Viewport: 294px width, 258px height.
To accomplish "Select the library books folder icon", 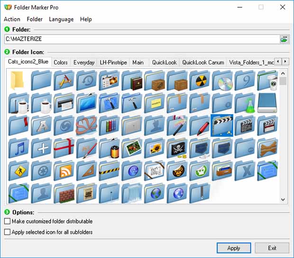I will click(109, 125).
